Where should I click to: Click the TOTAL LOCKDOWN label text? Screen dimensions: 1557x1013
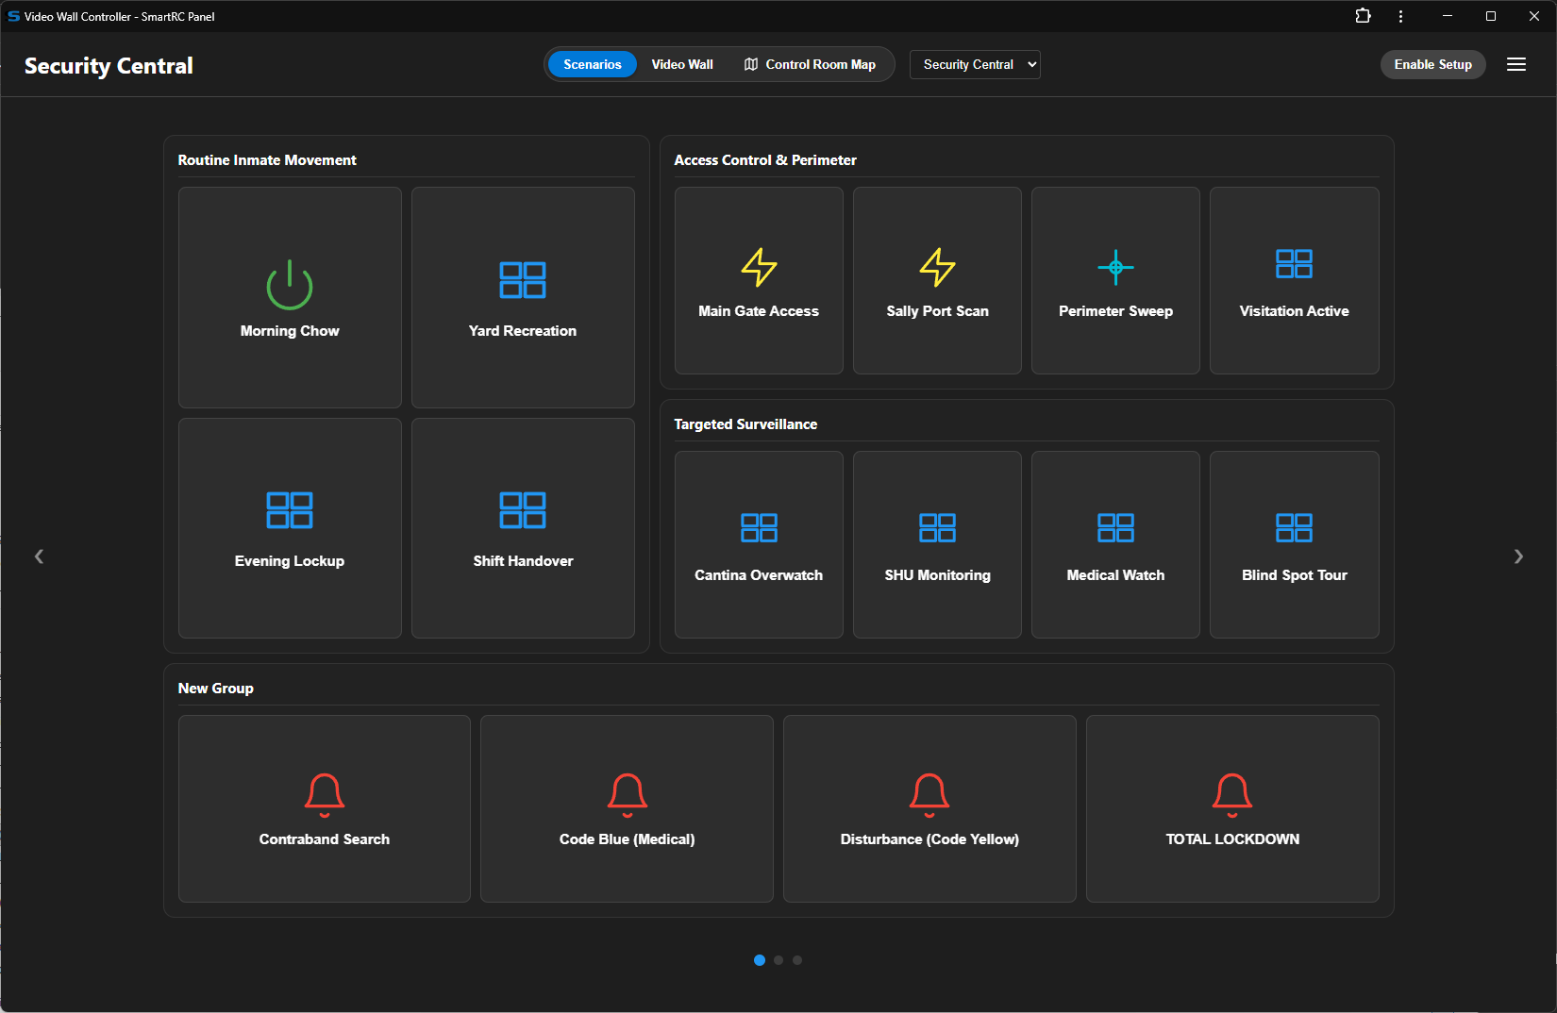tap(1232, 839)
